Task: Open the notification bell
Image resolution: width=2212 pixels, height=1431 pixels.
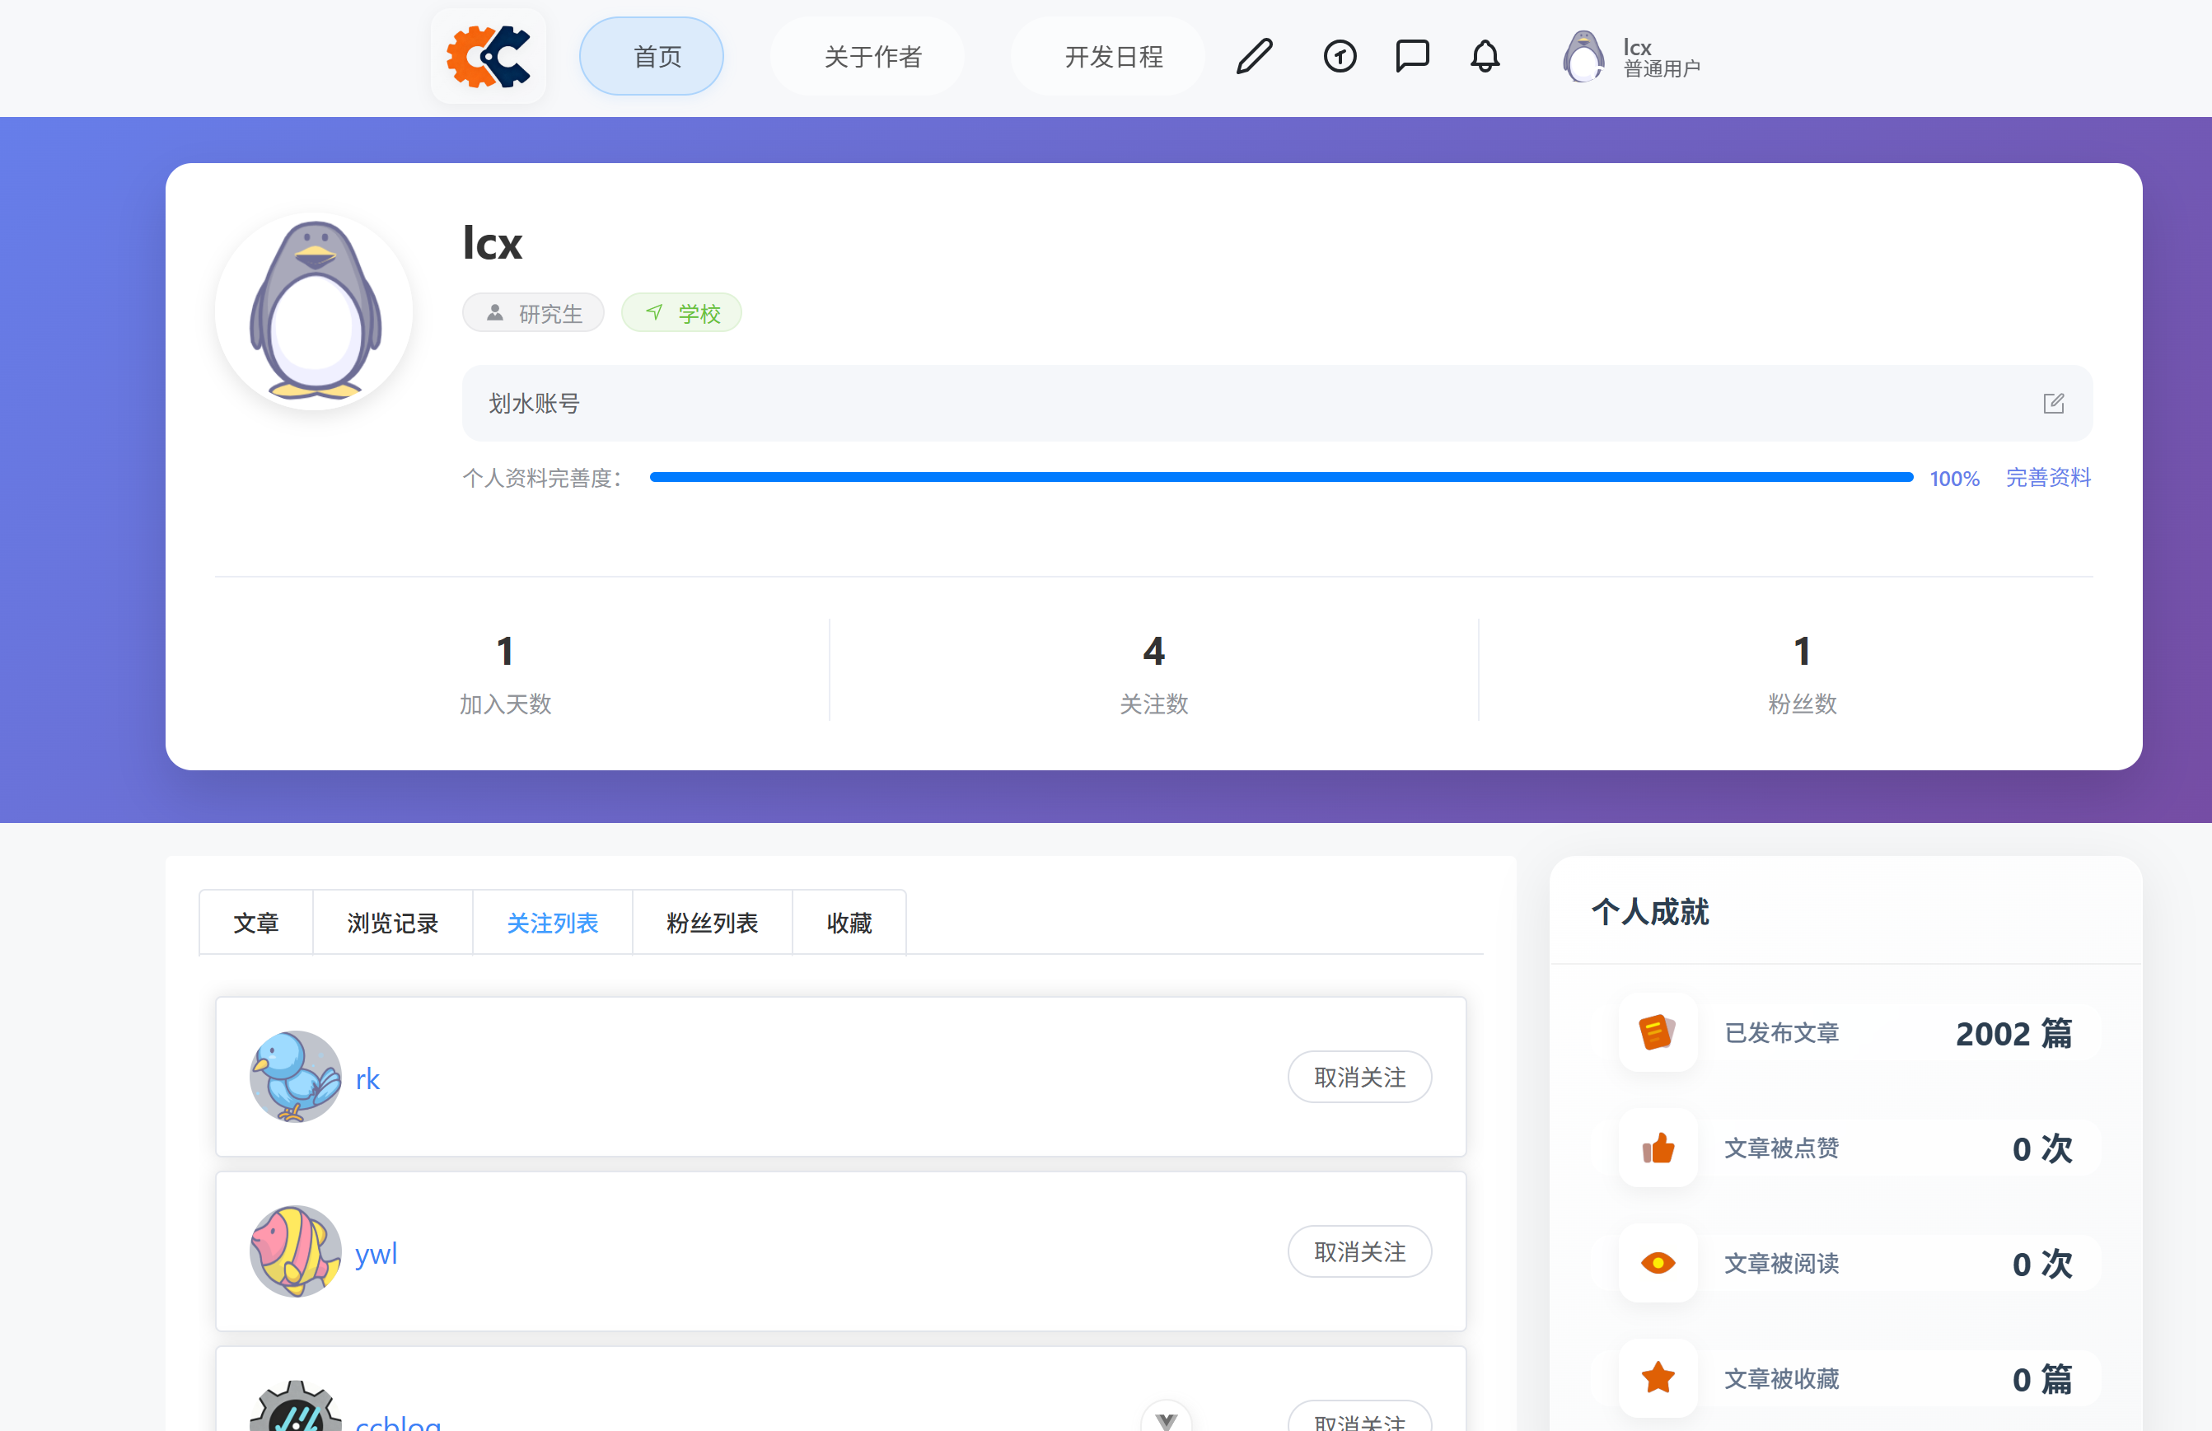Action: coord(1485,57)
